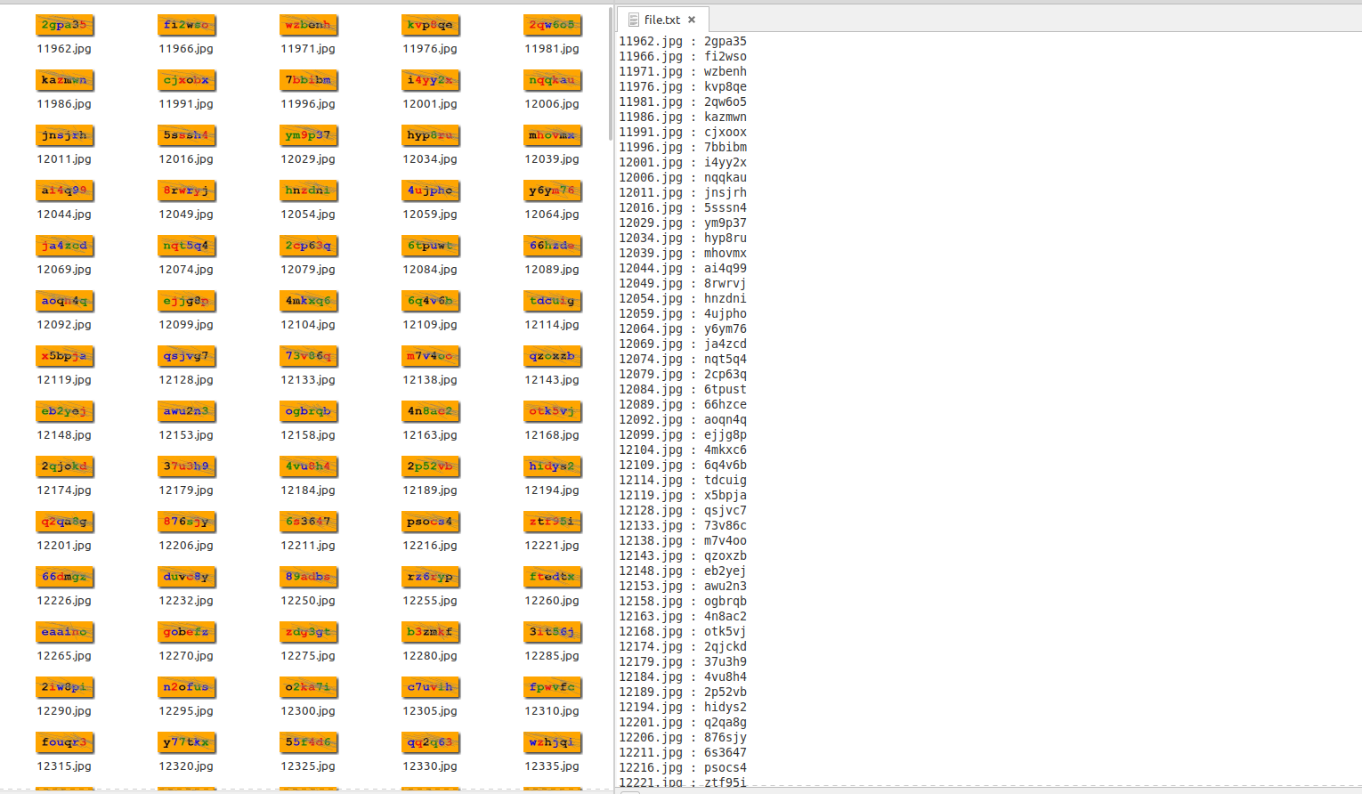Select the 12226.jpg captcha thumbnail
Viewport: 1362px width, 794px height.
click(64, 578)
